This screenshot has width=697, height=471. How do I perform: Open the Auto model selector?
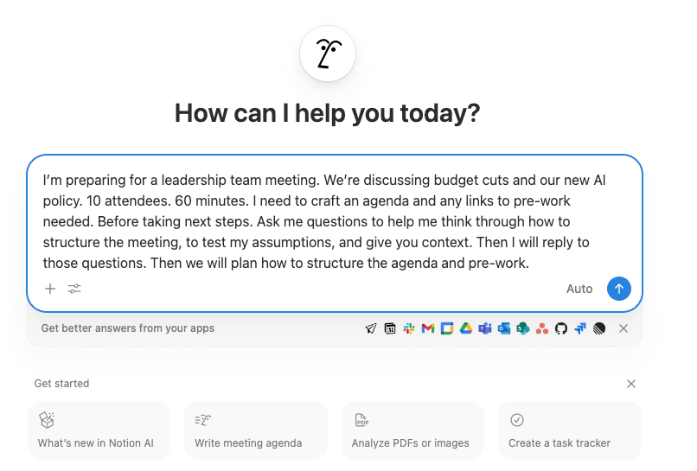pos(579,289)
